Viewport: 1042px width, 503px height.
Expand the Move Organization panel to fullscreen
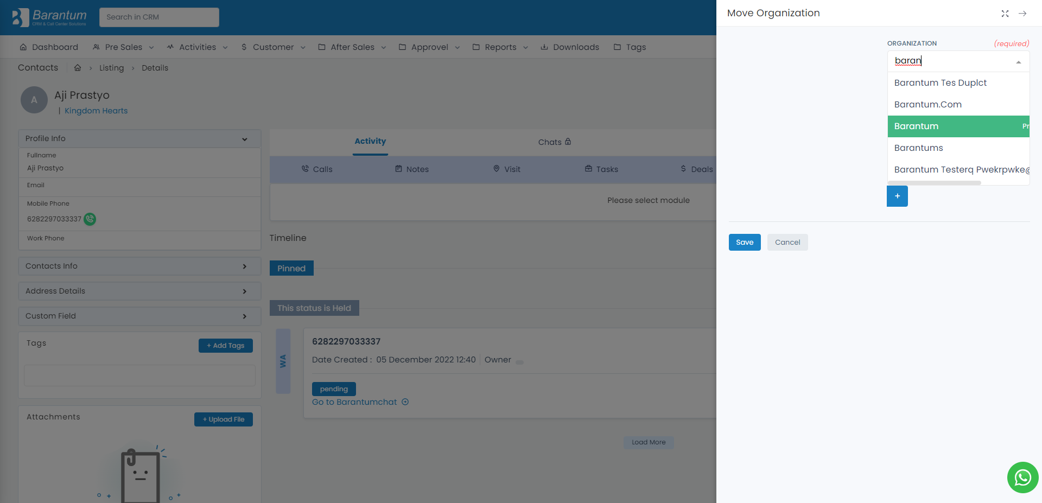pyautogui.click(x=1005, y=14)
